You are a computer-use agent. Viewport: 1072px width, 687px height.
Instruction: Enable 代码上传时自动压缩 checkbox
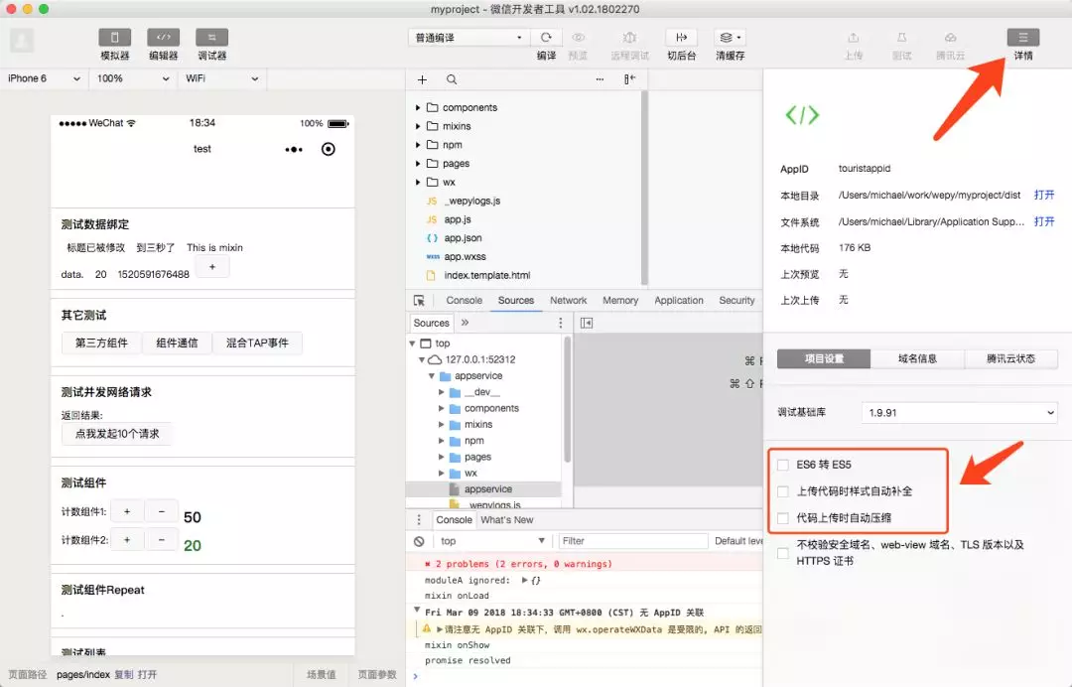(783, 518)
